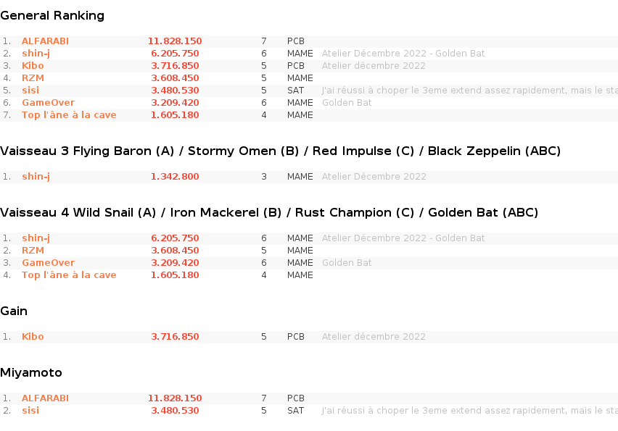This screenshot has height=431, width=618.
Task: Open Kibo under the Gain section
Action: coord(33,337)
